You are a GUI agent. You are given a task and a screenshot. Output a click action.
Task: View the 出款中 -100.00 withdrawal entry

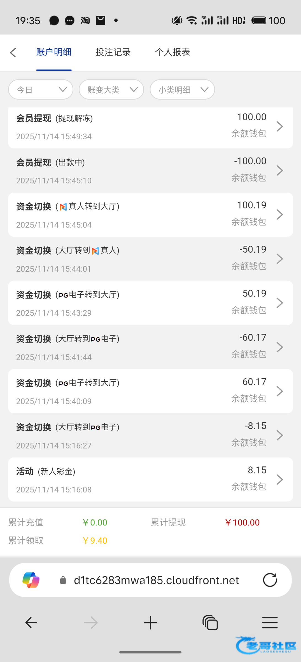[150, 171]
